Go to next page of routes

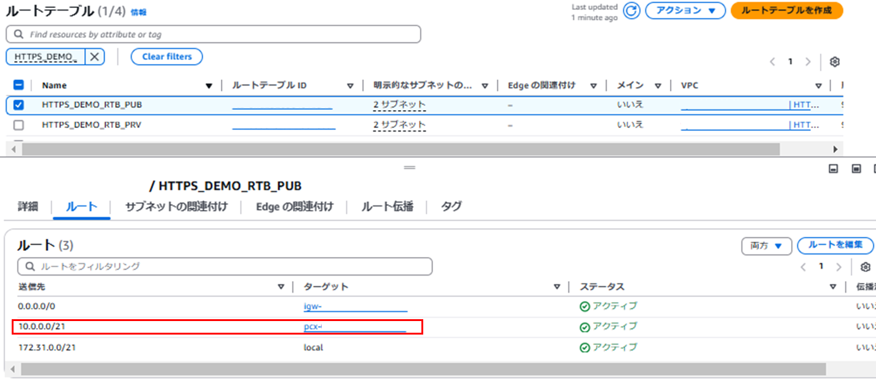click(x=838, y=267)
